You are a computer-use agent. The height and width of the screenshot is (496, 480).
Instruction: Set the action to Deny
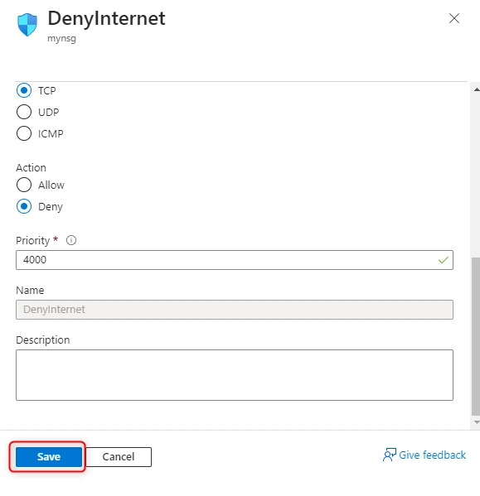(x=24, y=206)
